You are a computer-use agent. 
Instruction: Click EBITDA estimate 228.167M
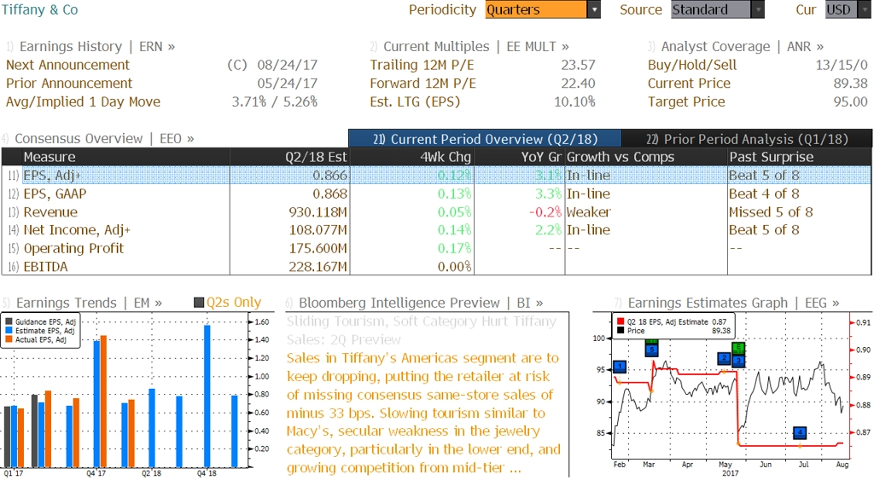pyautogui.click(x=318, y=267)
